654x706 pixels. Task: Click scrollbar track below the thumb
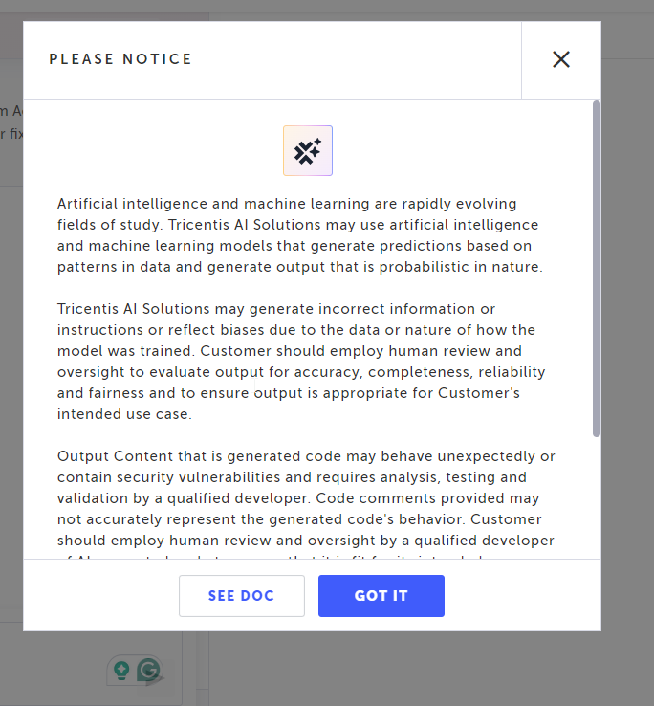pos(597,497)
